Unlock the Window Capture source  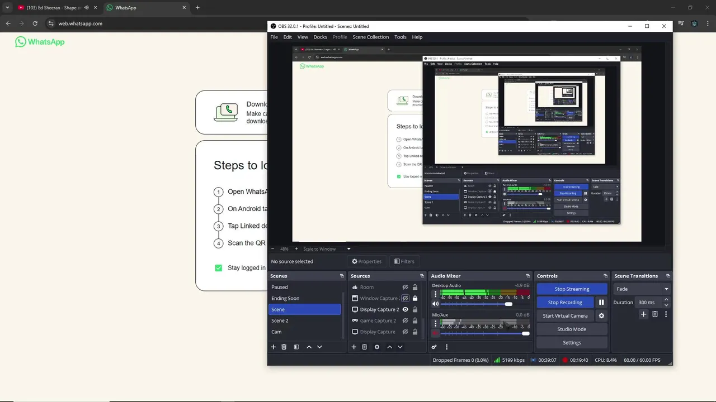click(x=414, y=298)
